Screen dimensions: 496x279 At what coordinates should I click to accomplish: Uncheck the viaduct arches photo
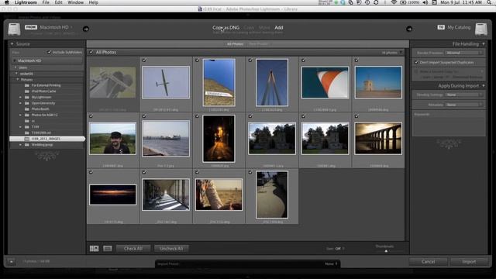(x=356, y=116)
